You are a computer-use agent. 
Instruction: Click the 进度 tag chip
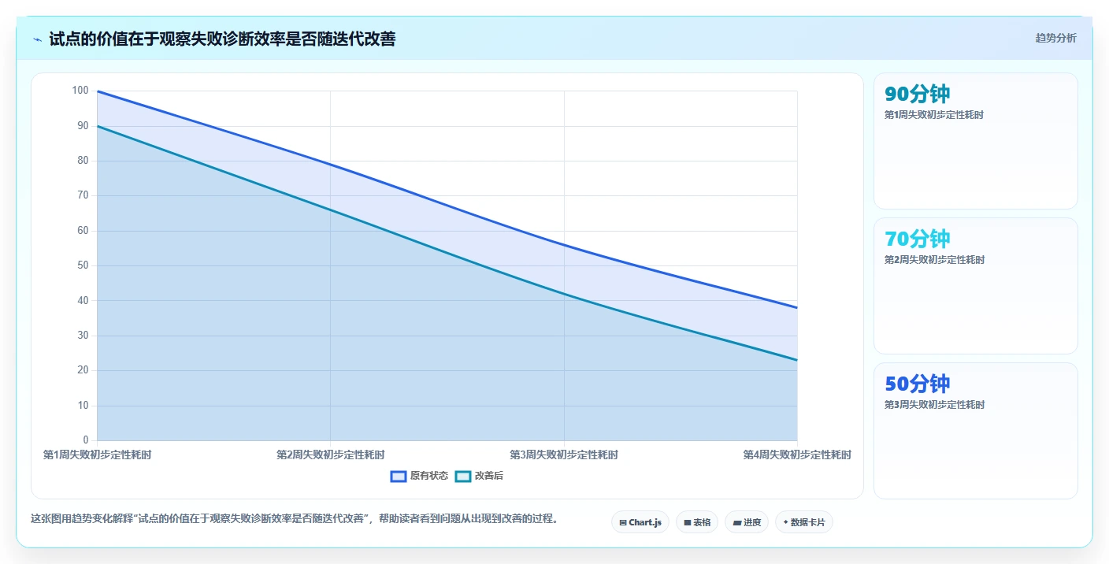[x=747, y=522]
